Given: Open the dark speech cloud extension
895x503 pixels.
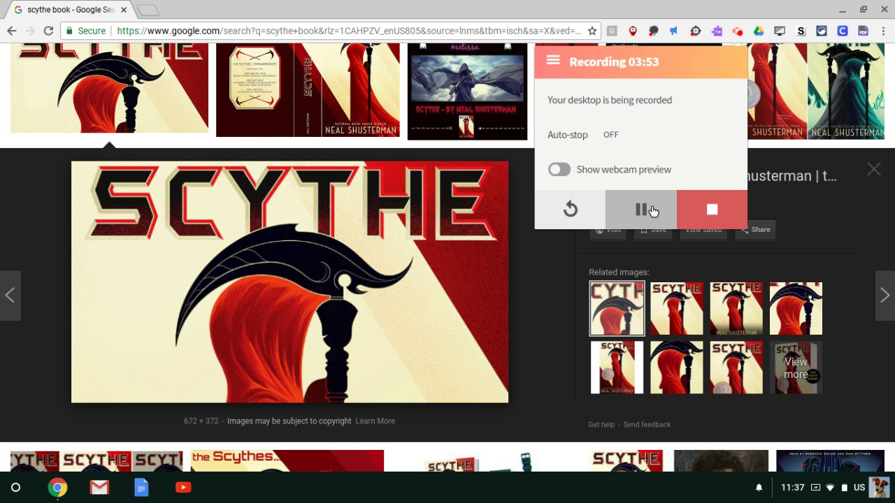Looking at the screenshot, I should point(654,31).
